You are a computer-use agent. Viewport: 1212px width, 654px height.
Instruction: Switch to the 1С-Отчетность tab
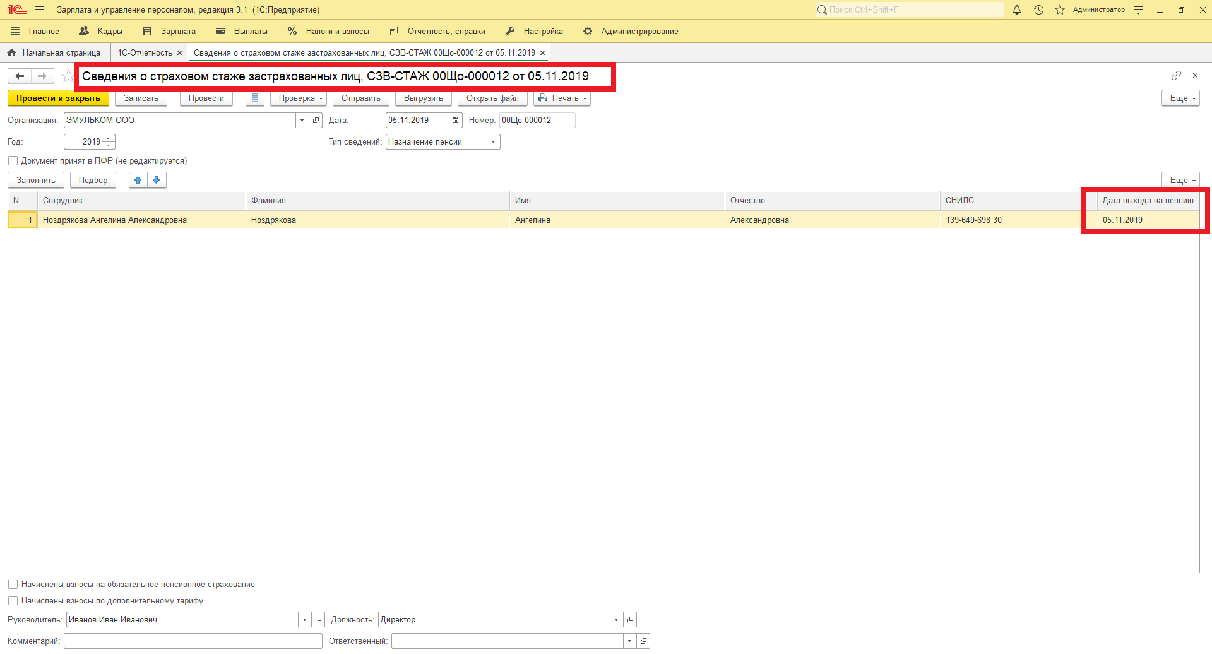click(x=145, y=53)
